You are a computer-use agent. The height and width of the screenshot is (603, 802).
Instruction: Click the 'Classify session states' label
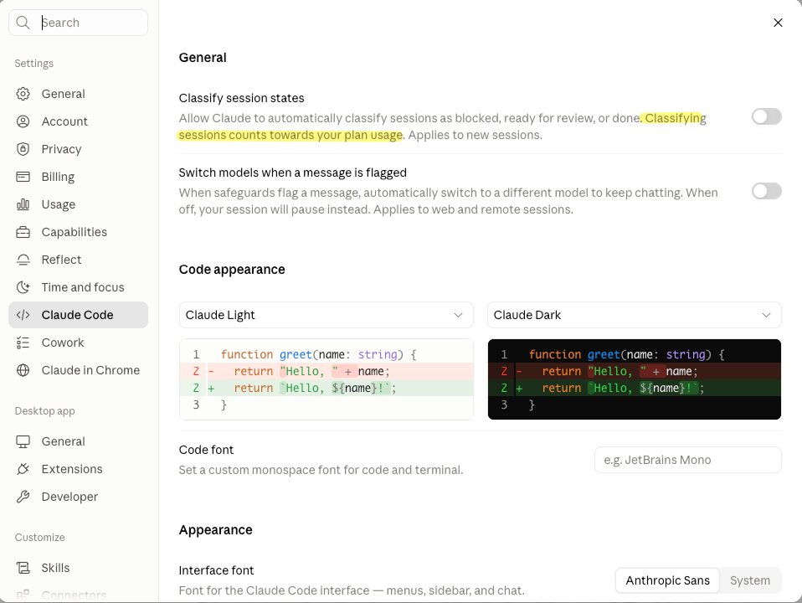(x=241, y=98)
